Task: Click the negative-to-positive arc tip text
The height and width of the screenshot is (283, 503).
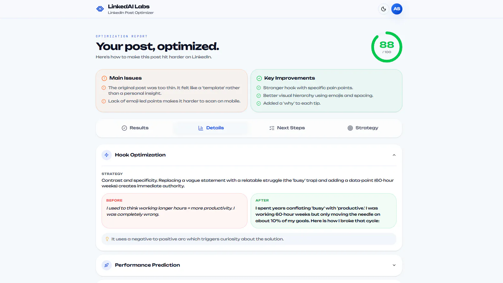Action: [x=197, y=239]
